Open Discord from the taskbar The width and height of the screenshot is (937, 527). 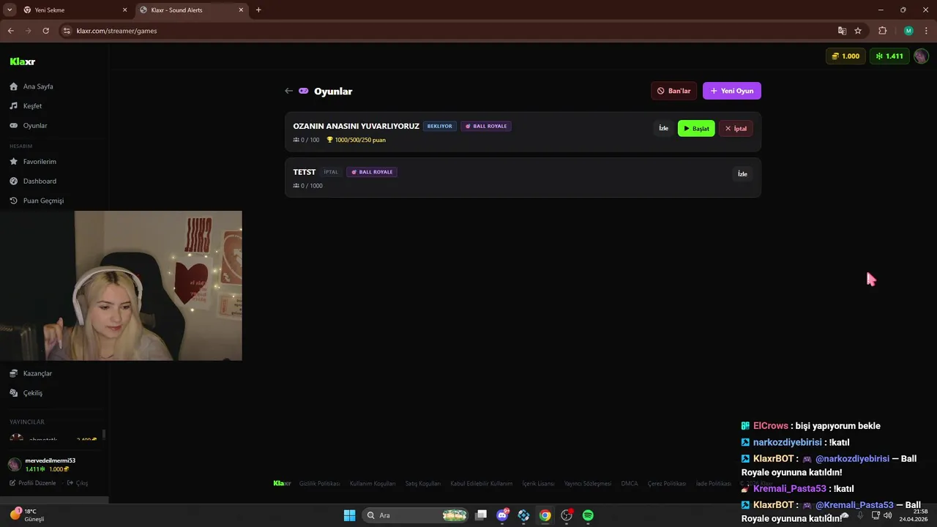tap(502, 515)
